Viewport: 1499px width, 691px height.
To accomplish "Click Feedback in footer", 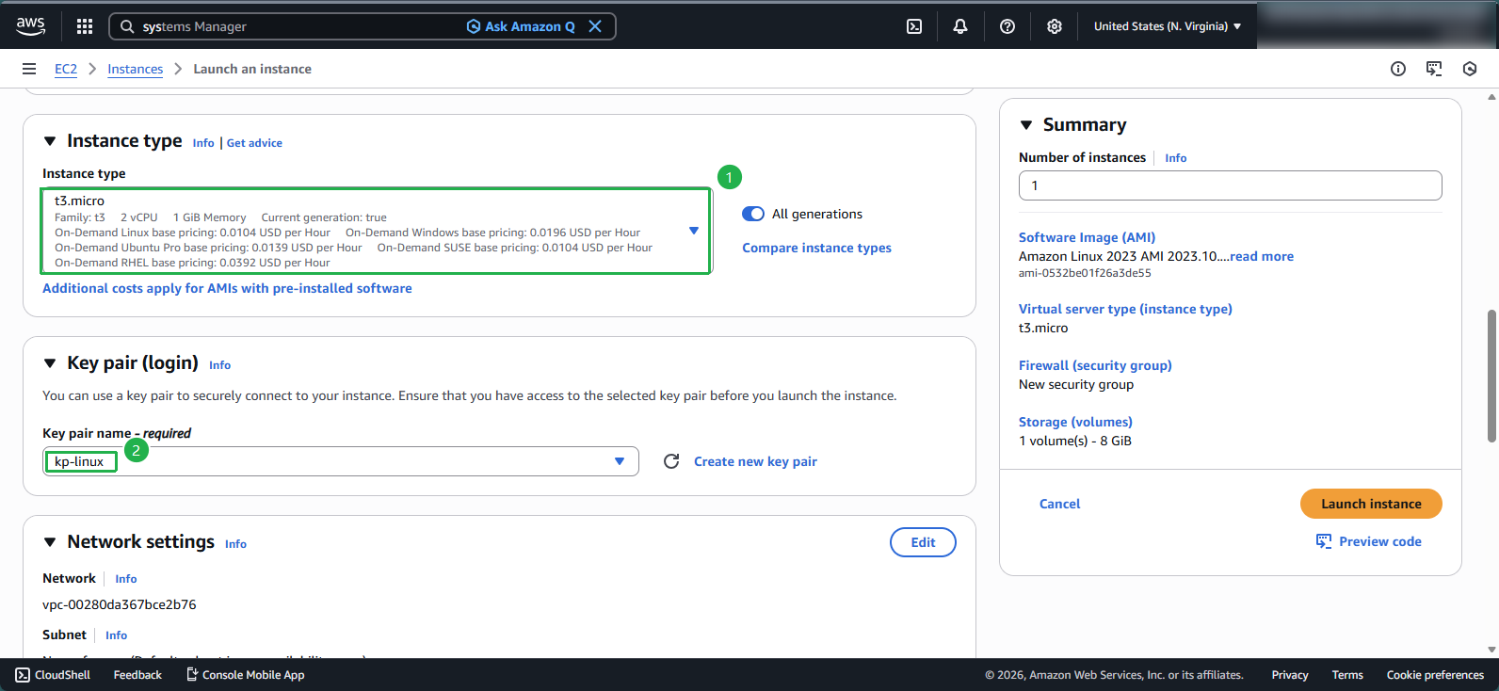I will [137, 675].
